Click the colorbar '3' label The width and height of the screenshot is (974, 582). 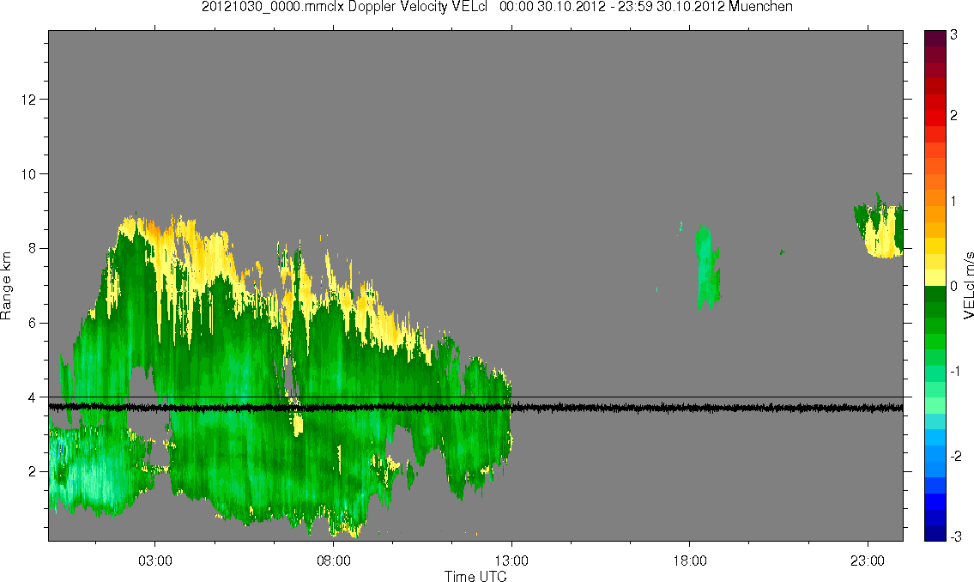click(x=954, y=35)
